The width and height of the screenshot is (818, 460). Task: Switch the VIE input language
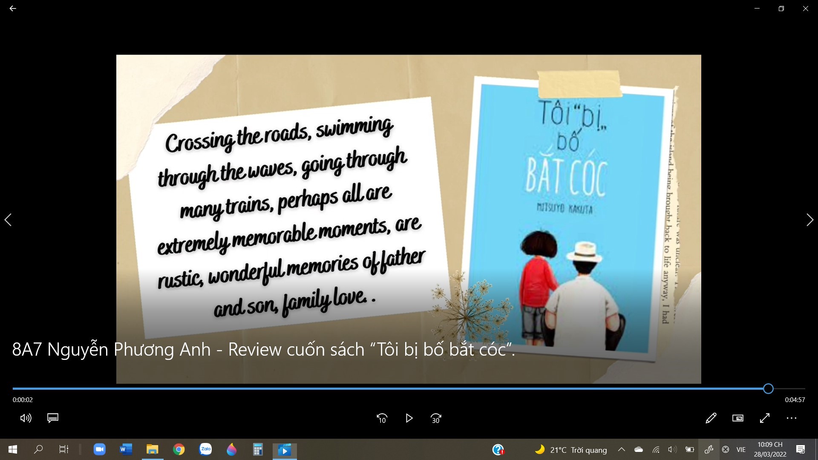click(x=741, y=450)
